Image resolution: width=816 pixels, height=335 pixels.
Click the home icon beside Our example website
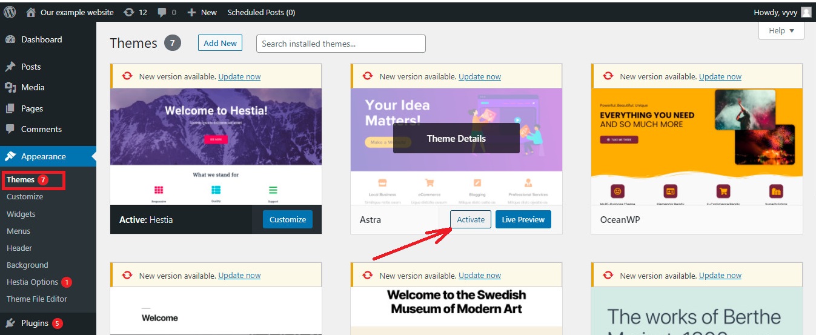(31, 12)
